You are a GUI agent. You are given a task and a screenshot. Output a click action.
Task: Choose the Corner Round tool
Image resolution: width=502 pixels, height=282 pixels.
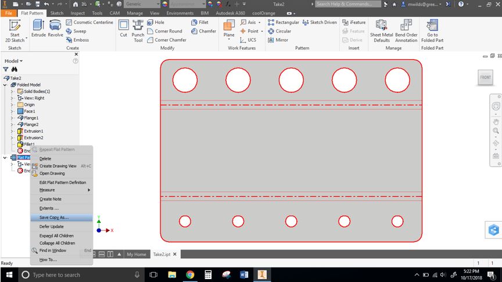click(x=164, y=31)
